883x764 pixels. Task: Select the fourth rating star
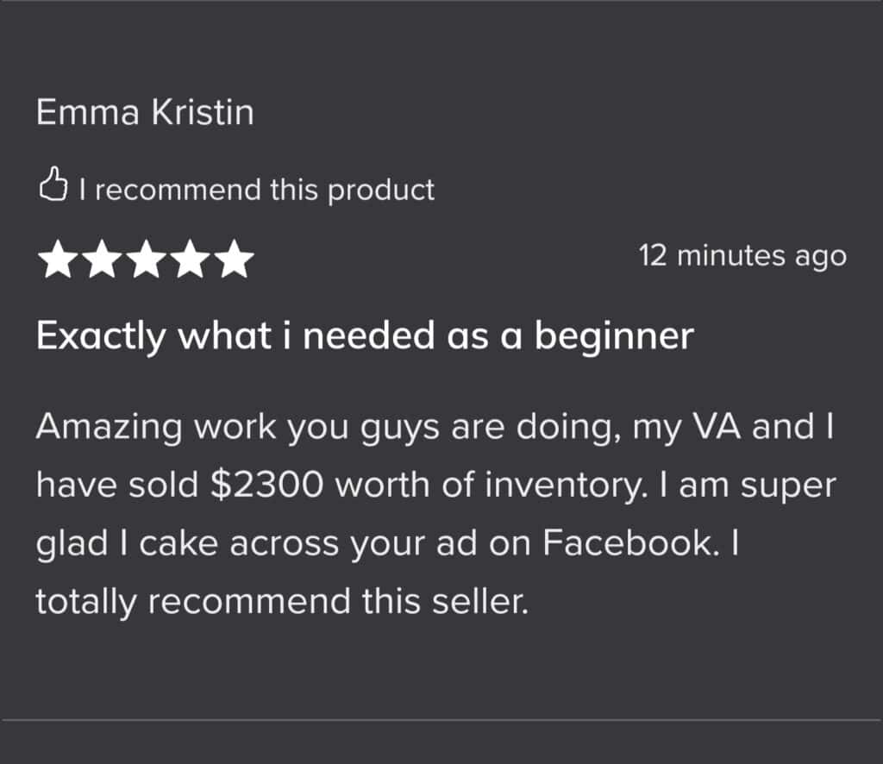(190, 261)
